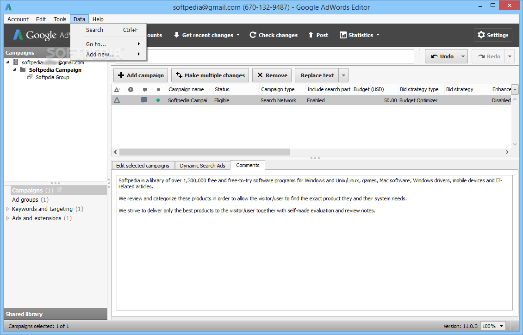Click the folder icon of Softpedia Campaign

click(x=23, y=69)
